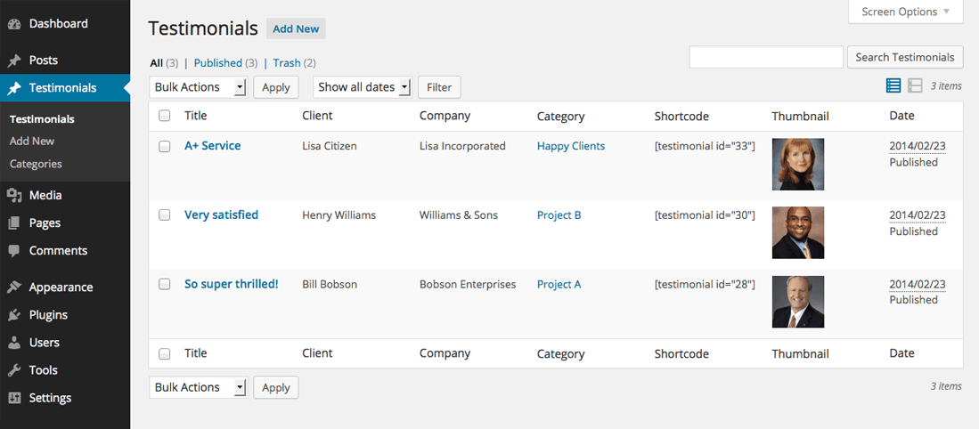Viewport: 979px width, 429px height.
Task: Tick the select-all checkbox in table header
Action: tap(165, 116)
